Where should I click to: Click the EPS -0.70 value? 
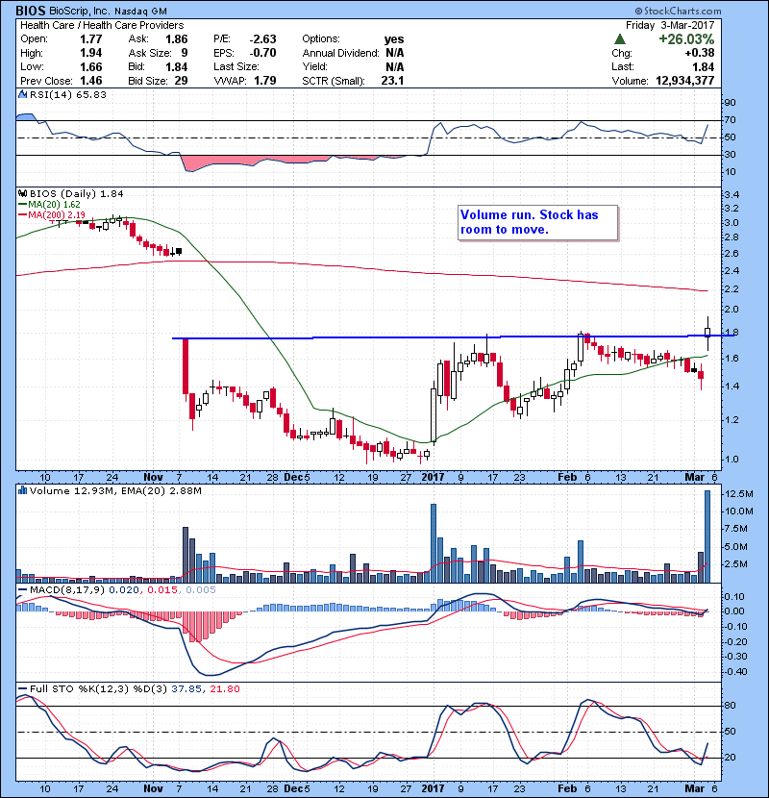coord(262,53)
